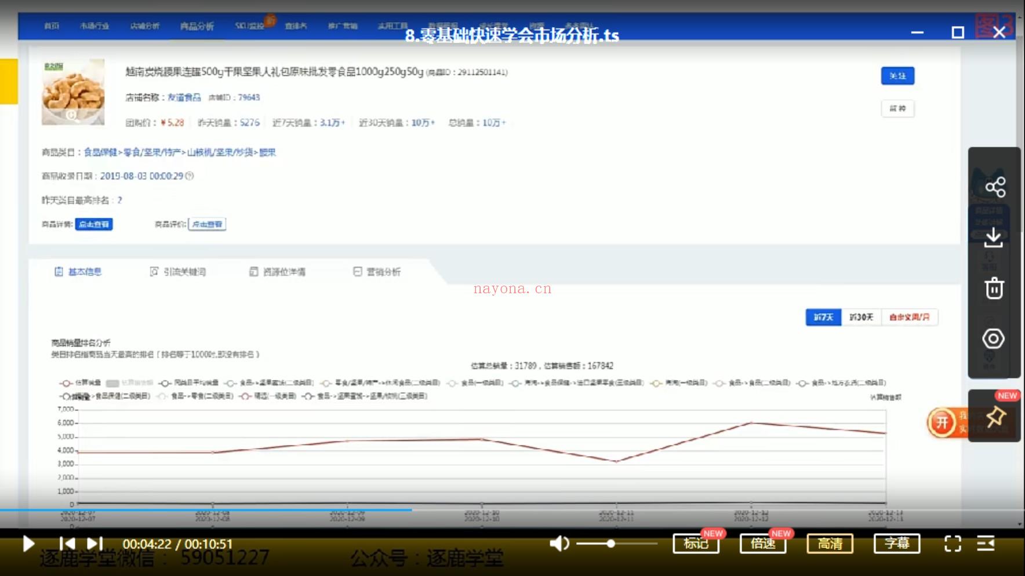Play the paused video
This screenshot has height=576, width=1025.
click(x=28, y=544)
